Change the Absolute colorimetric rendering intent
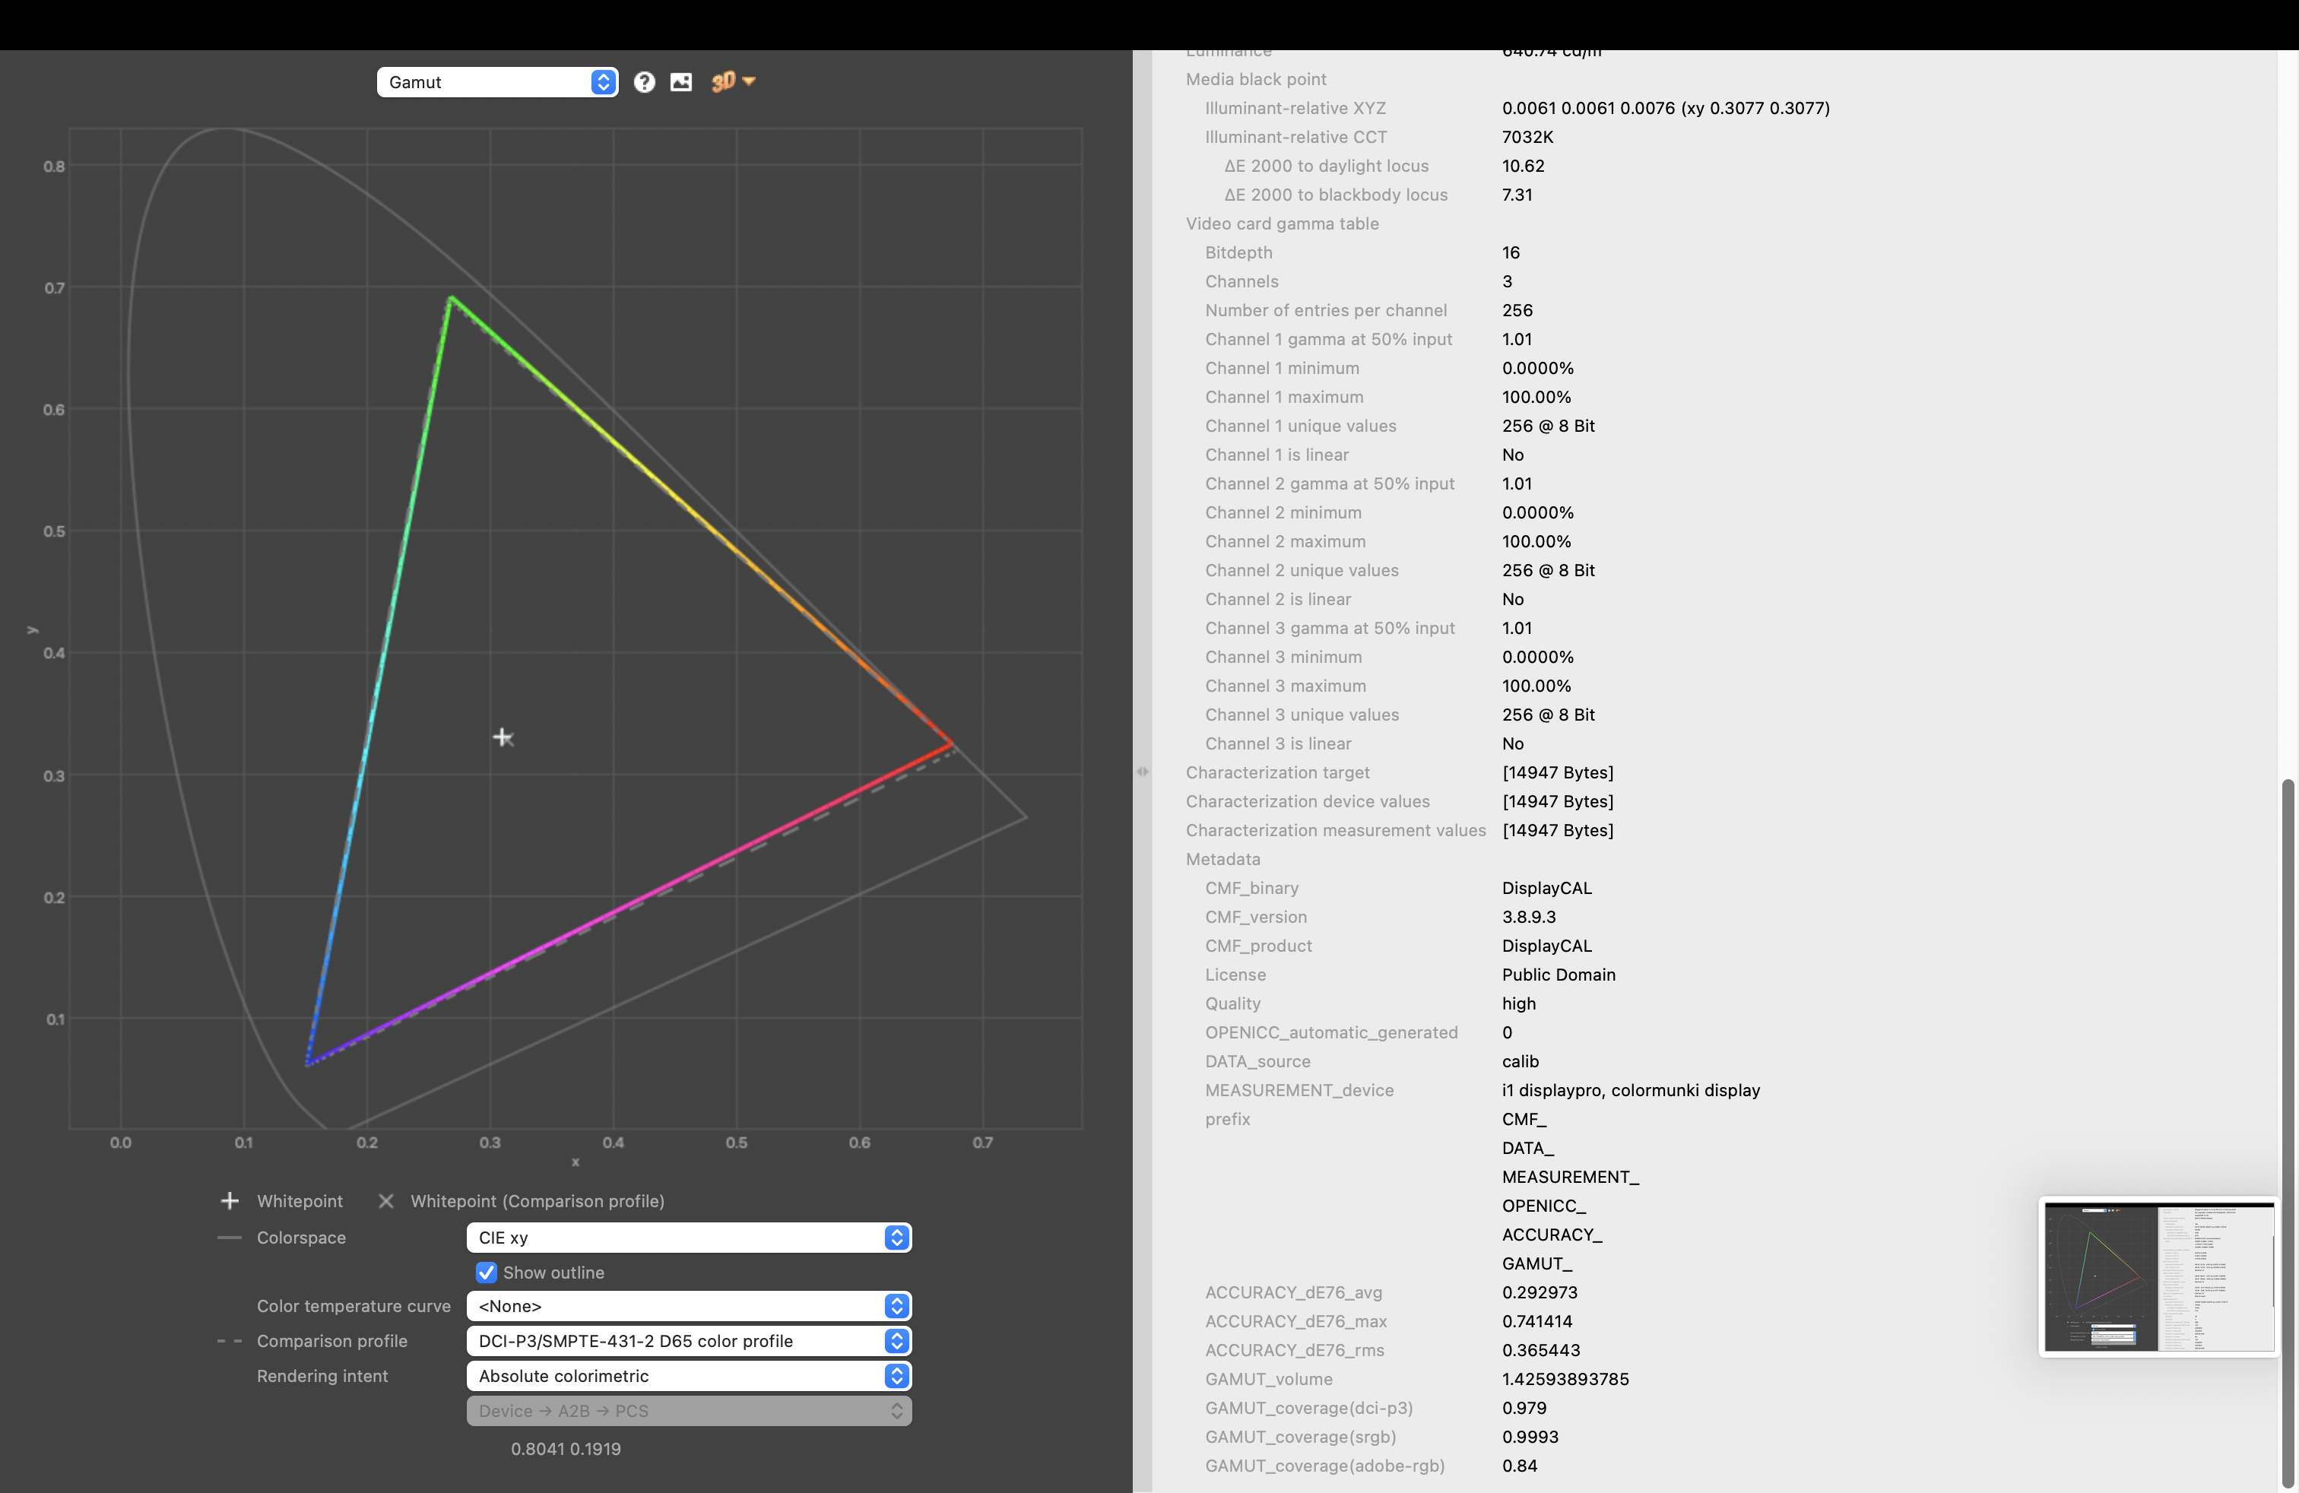 [x=688, y=1375]
